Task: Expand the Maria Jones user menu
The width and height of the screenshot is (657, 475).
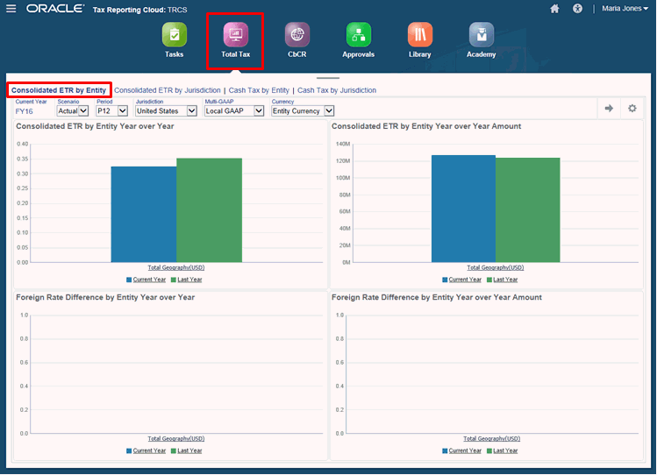Action: point(625,9)
